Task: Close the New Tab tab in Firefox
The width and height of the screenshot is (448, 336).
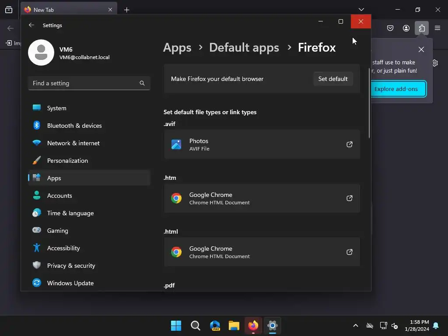Action: point(110,10)
